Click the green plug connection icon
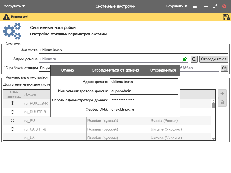Viewport: 231px width, 173px height. 185,59
